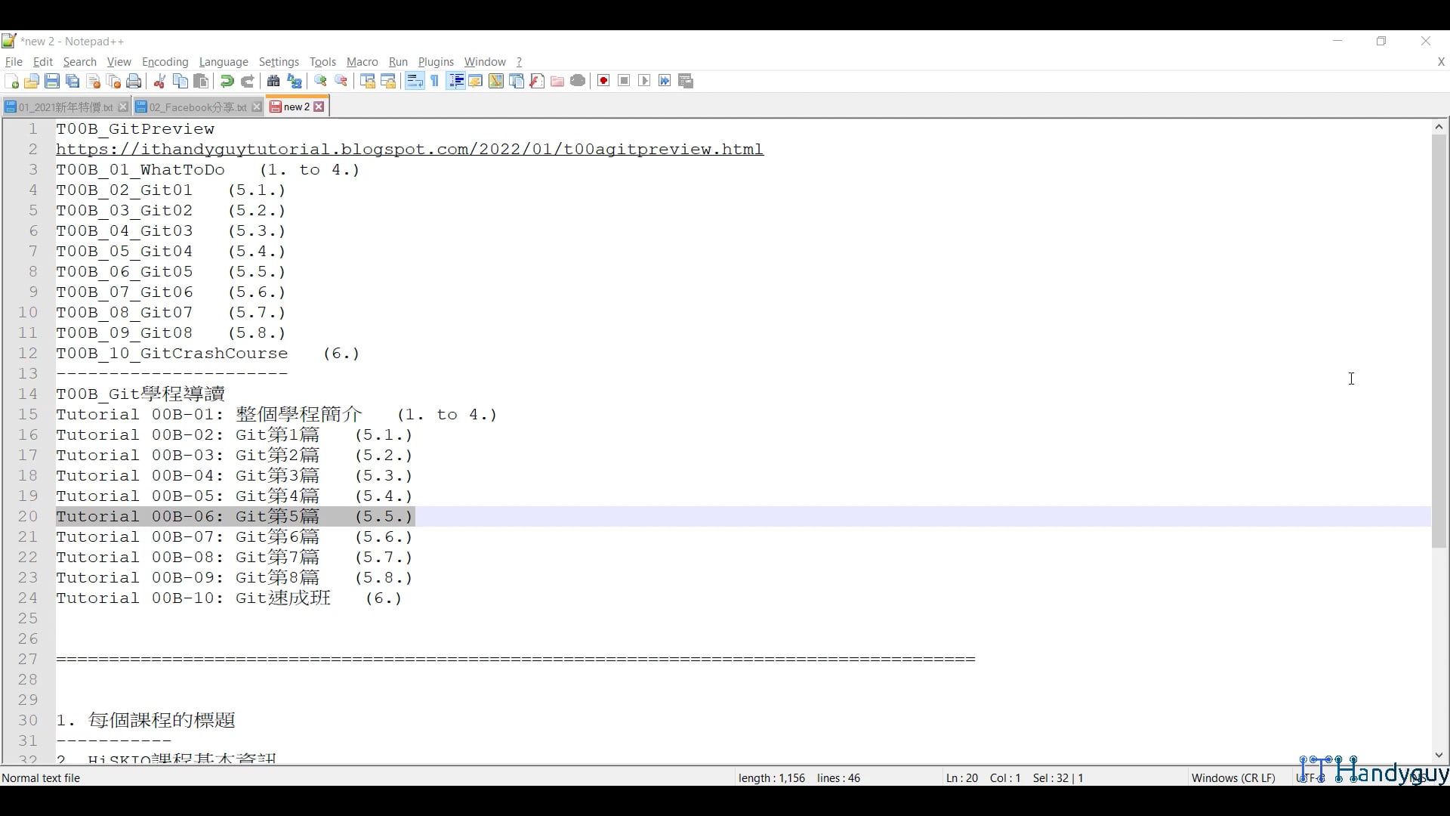
Task: Zoom in with the magnifier icon
Action: coord(320,81)
